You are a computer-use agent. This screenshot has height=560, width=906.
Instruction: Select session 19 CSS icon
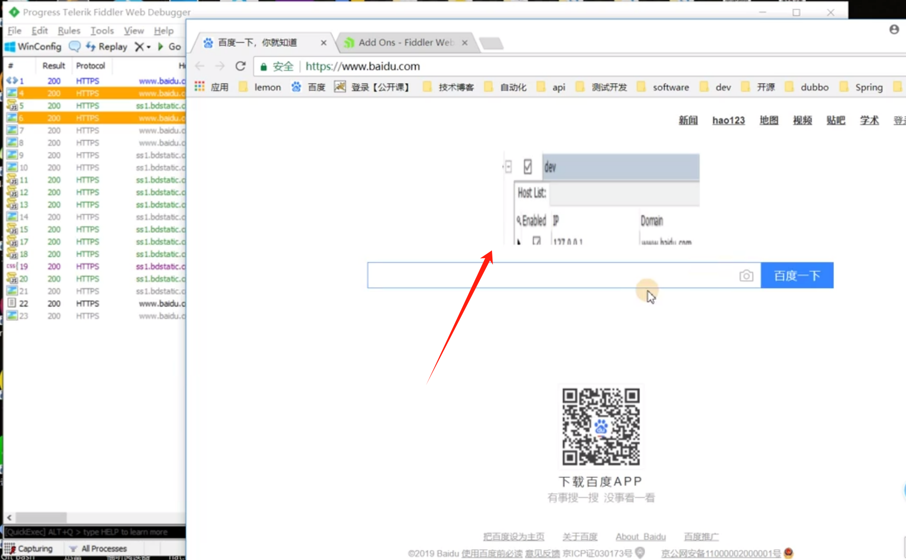(12, 266)
